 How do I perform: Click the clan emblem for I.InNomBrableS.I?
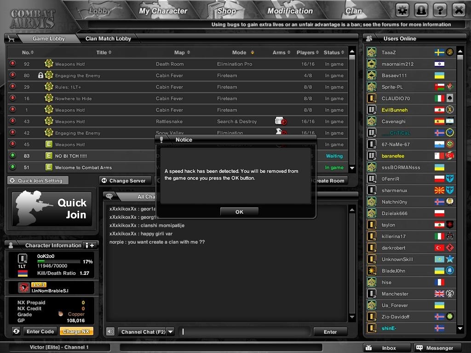click(x=24, y=288)
